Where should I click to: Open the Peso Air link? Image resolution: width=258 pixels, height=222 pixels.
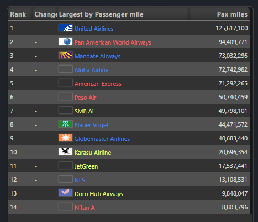(x=86, y=98)
